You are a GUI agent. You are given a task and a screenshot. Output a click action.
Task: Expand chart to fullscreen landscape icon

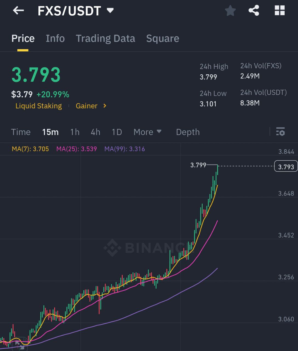tap(20, 345)
